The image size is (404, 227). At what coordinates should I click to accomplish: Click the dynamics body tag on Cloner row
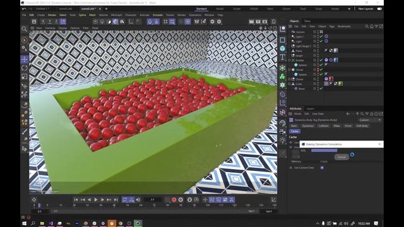[326, 79]
